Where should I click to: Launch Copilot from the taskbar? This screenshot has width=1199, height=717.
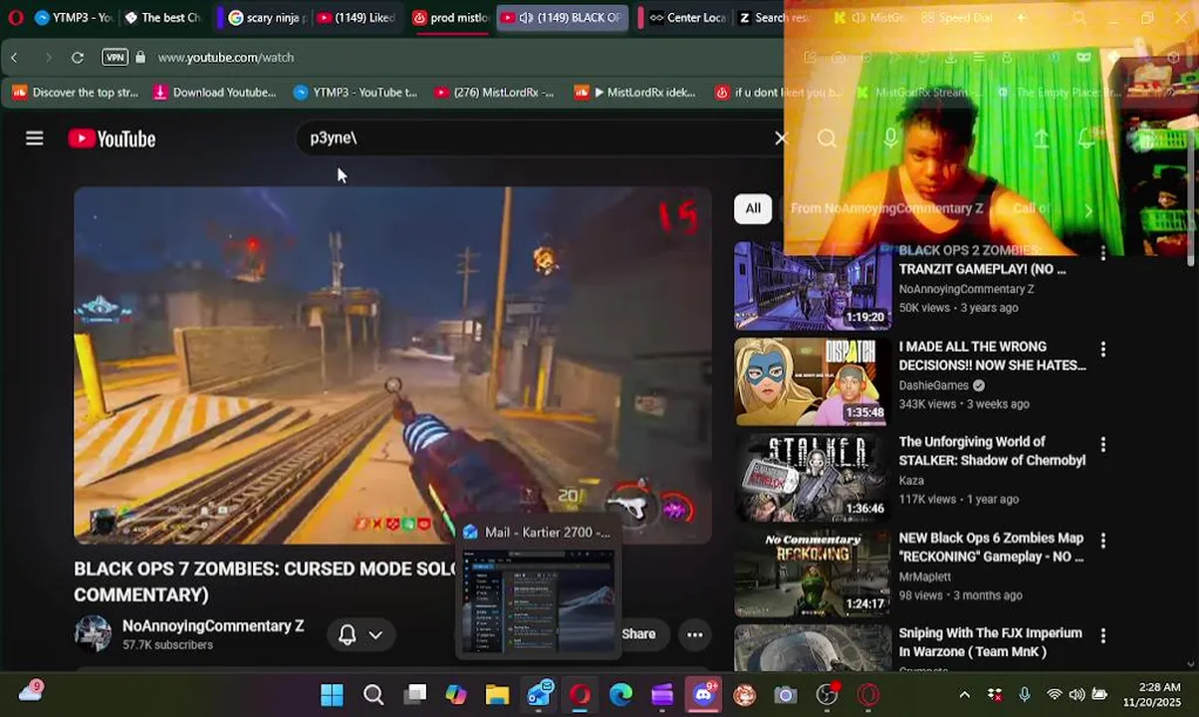click(x=456, y=694)
